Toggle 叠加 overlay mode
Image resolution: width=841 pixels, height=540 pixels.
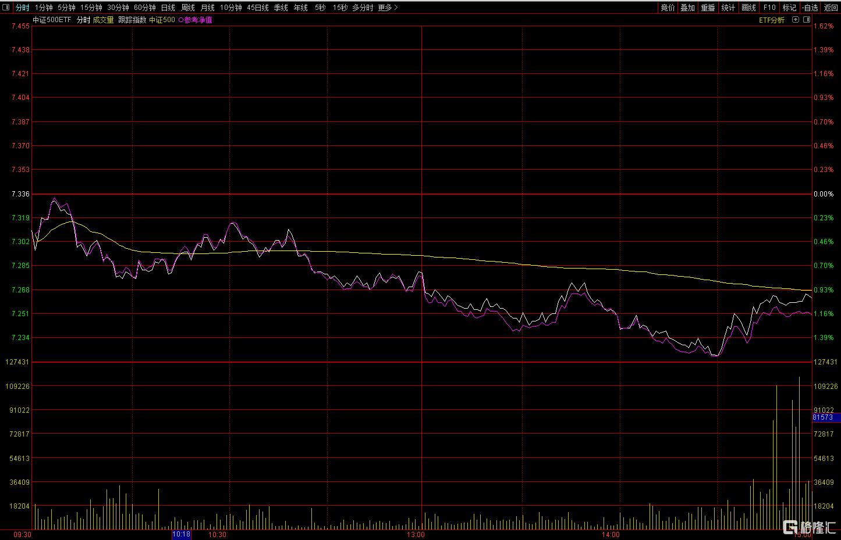pyautogui.click(x=688, y=8)
